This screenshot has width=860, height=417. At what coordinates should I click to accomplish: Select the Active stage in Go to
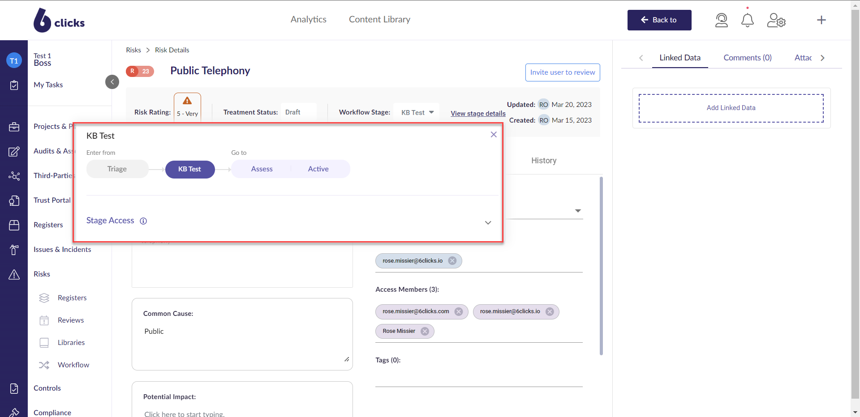(x=318, y=169)
